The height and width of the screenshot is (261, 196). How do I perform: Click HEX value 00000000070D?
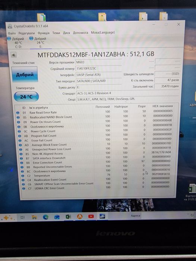point(162,143)
